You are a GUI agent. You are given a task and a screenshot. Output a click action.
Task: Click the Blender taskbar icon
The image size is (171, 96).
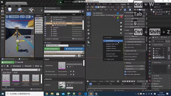point(91,94)
